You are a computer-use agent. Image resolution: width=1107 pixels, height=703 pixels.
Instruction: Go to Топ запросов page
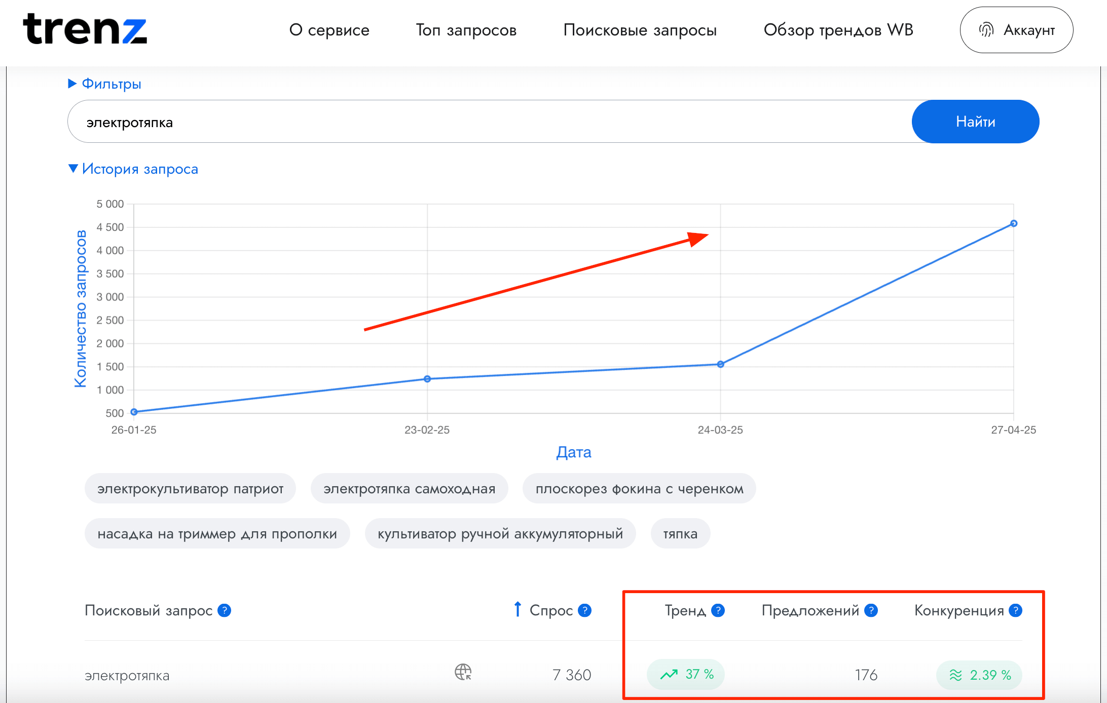point(466,30)
